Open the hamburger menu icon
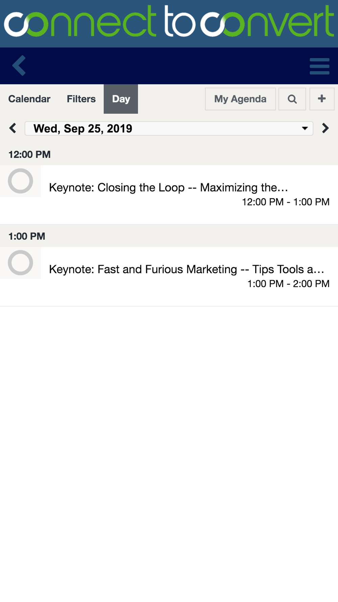 319,66
